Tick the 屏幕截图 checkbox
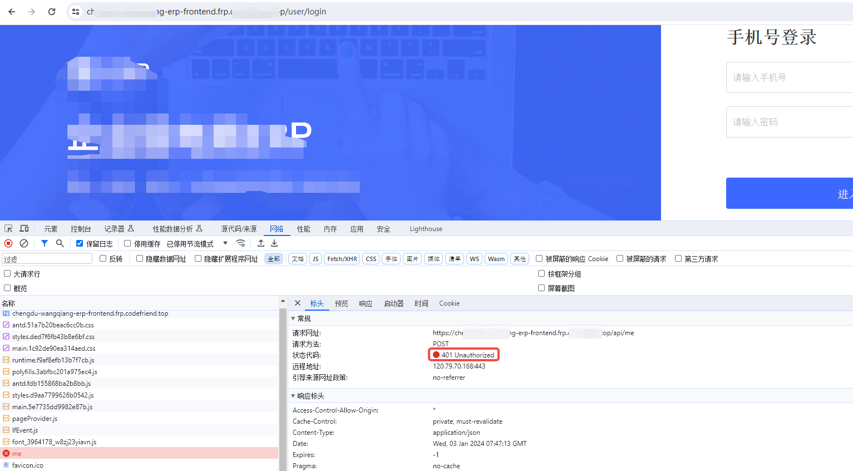 pos(541,288)
